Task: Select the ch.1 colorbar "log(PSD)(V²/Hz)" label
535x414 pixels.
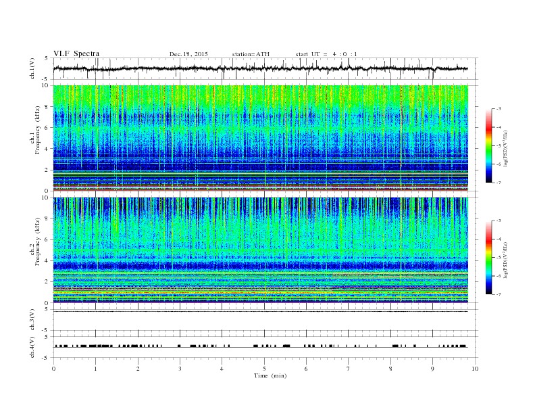Action: 505,148
